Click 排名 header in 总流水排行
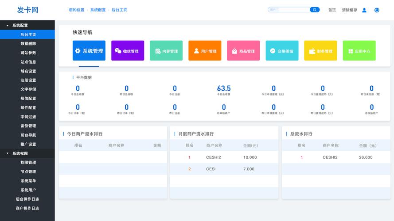Screen dimensions: 394x221 (301, 145)
